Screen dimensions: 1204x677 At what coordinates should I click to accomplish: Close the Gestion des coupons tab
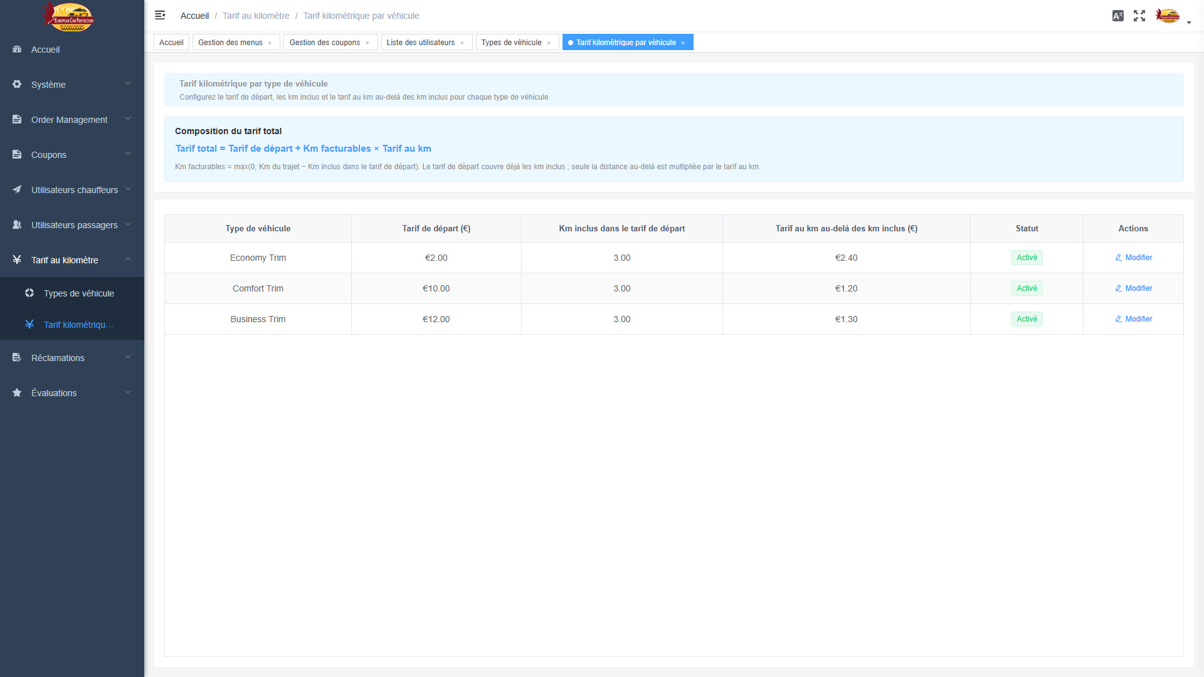(367, 43)
